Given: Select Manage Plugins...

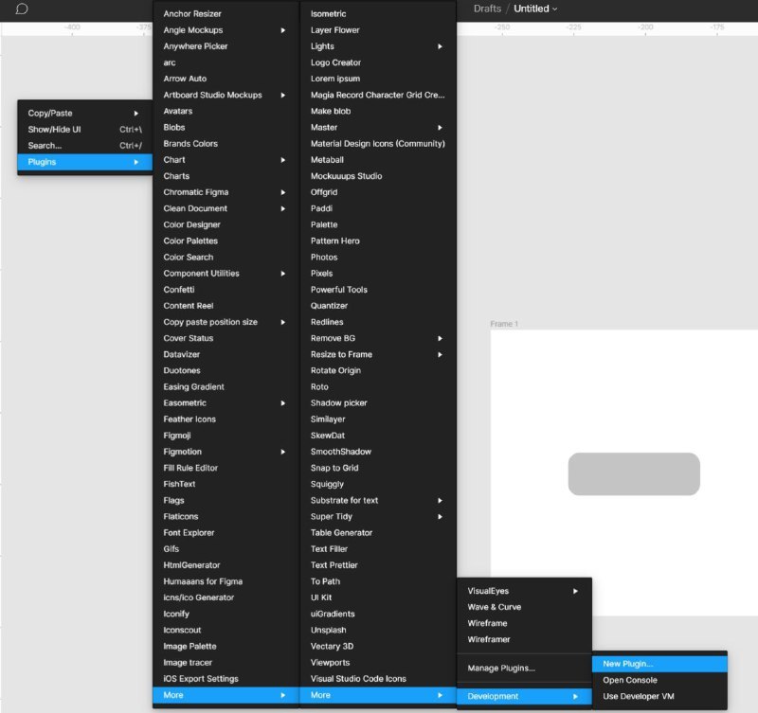Looking at the screenshot, I should click(525, 668).
